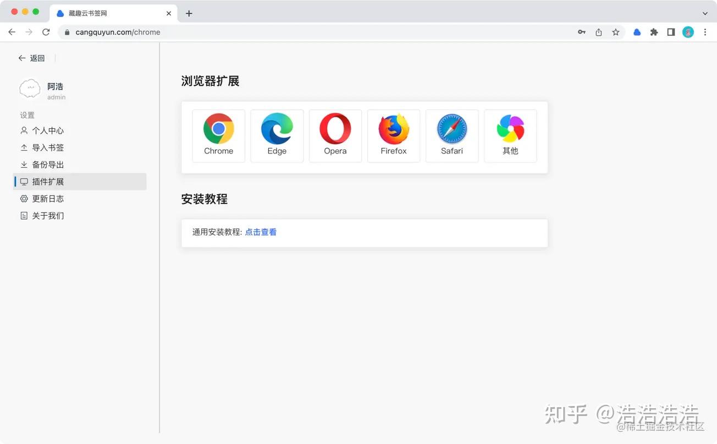The width and height of the screenshot is (717, 444).
Task: Click the 设置 section label
Action: (x=27, y=115)
